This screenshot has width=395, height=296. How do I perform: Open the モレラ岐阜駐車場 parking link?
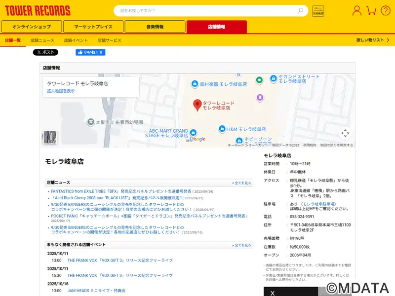319,203
